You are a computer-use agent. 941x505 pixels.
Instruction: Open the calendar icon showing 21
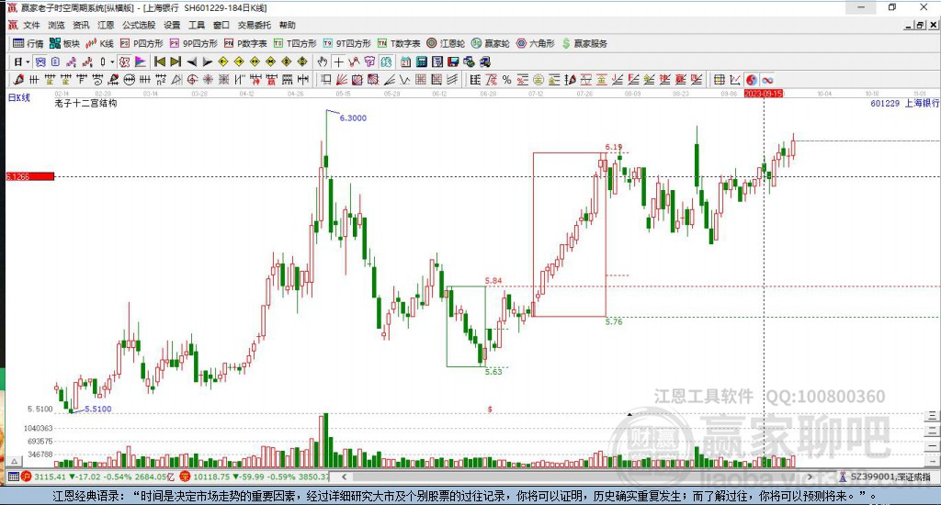(x=405, y=62)
